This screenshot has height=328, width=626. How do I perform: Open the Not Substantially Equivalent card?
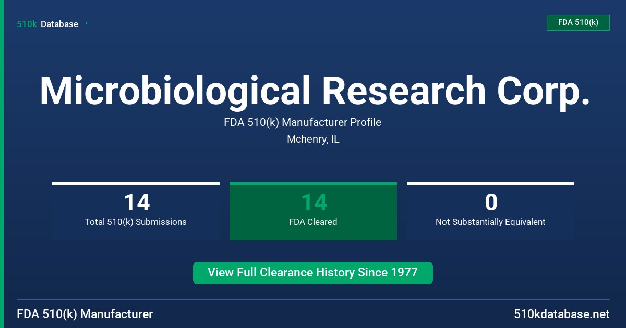tap(490, 211)
